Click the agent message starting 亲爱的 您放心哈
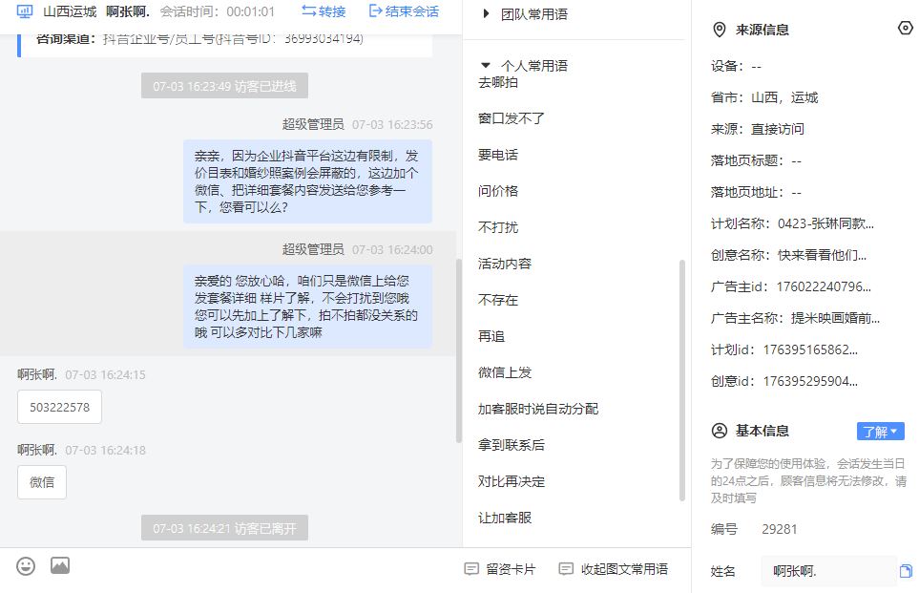The width and height of the screenshot is (919, 593). tap(307, 307)
